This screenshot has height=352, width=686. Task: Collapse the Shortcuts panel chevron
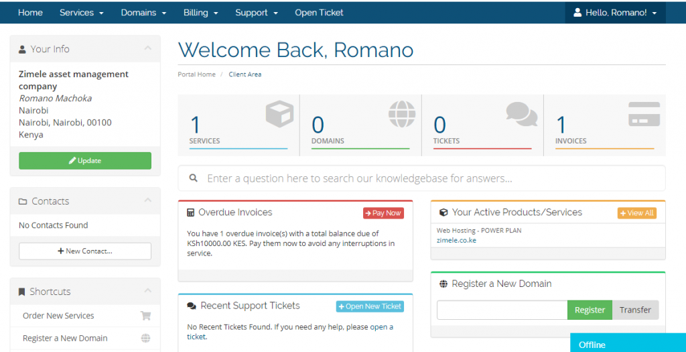pos(147,292)
